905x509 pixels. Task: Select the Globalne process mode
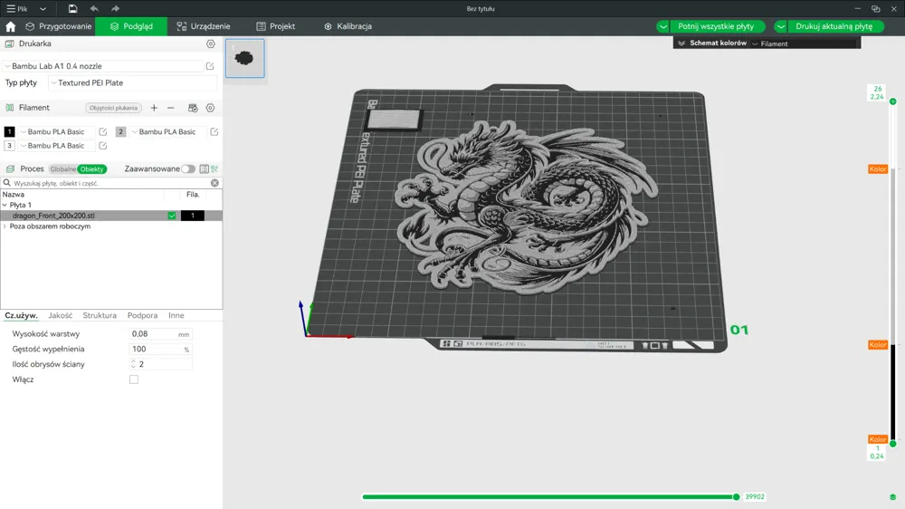(62, 169)
